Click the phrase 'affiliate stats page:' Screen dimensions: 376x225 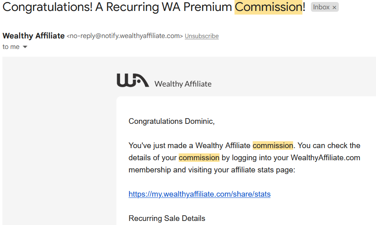263,170
